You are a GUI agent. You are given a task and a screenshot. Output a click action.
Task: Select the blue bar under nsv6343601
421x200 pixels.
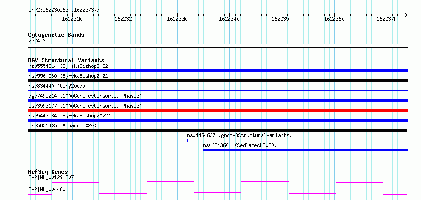point(306,150)
